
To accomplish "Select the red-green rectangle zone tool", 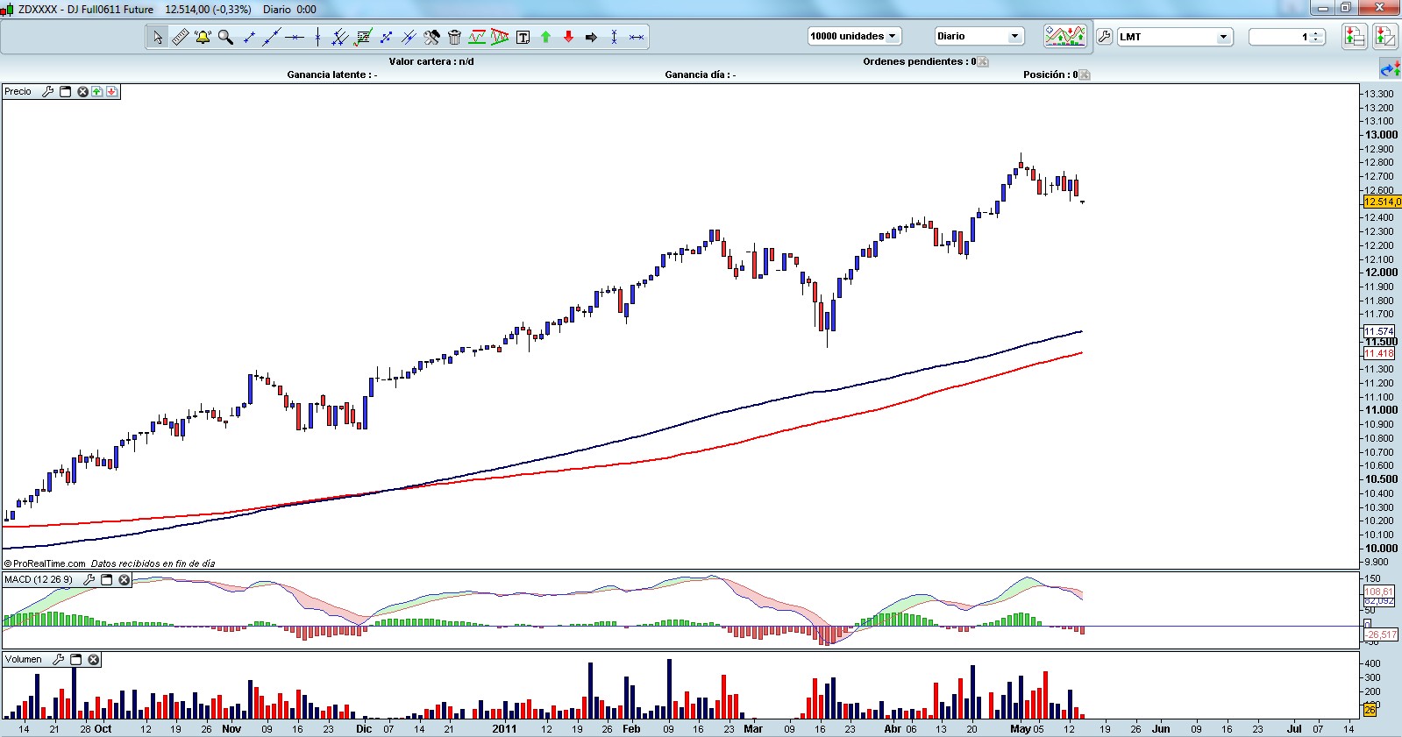I will tap(477, 37).
